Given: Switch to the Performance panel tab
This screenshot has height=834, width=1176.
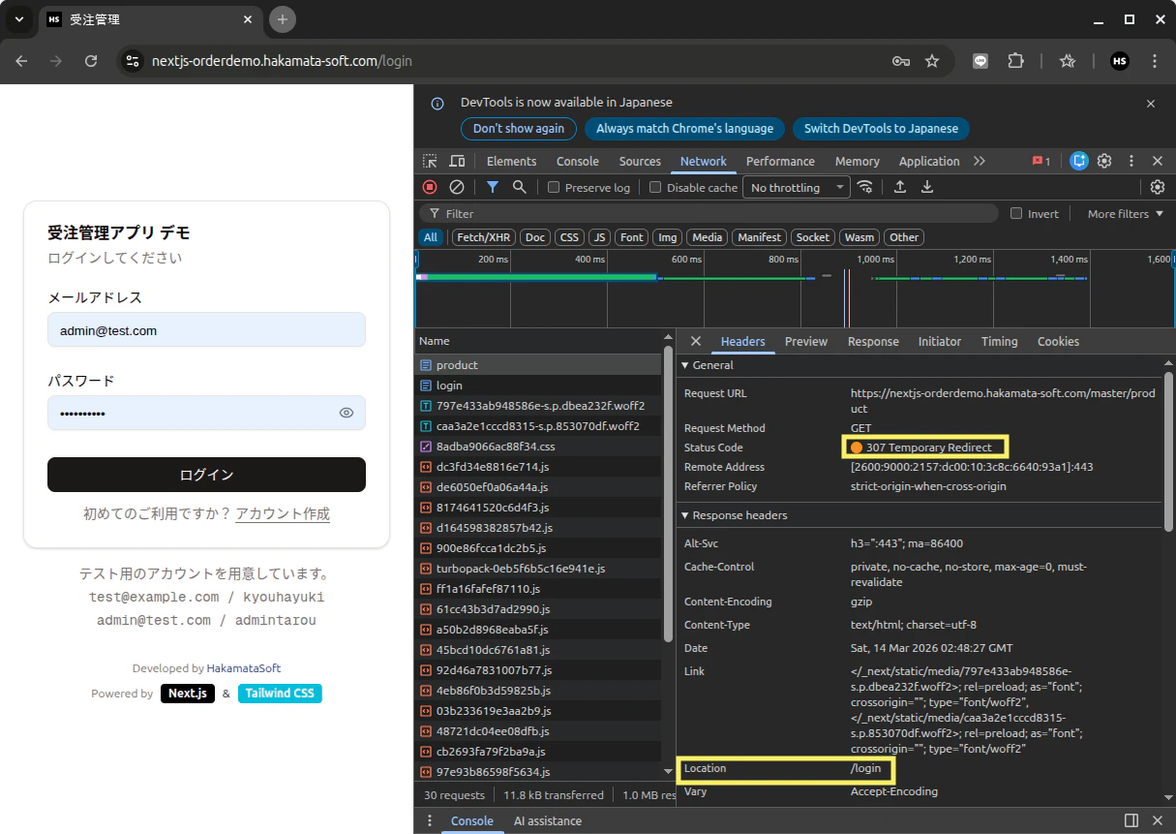Looking at the screenshot, I should point(780,161).
